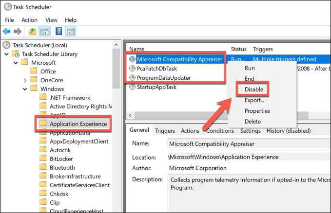331x213 pixels.
Task: Choose Delete from the context menu
Action: tap(253, 122)
